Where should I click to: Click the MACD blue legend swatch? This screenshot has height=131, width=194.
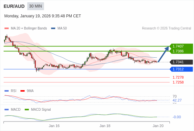pos(7,110)
